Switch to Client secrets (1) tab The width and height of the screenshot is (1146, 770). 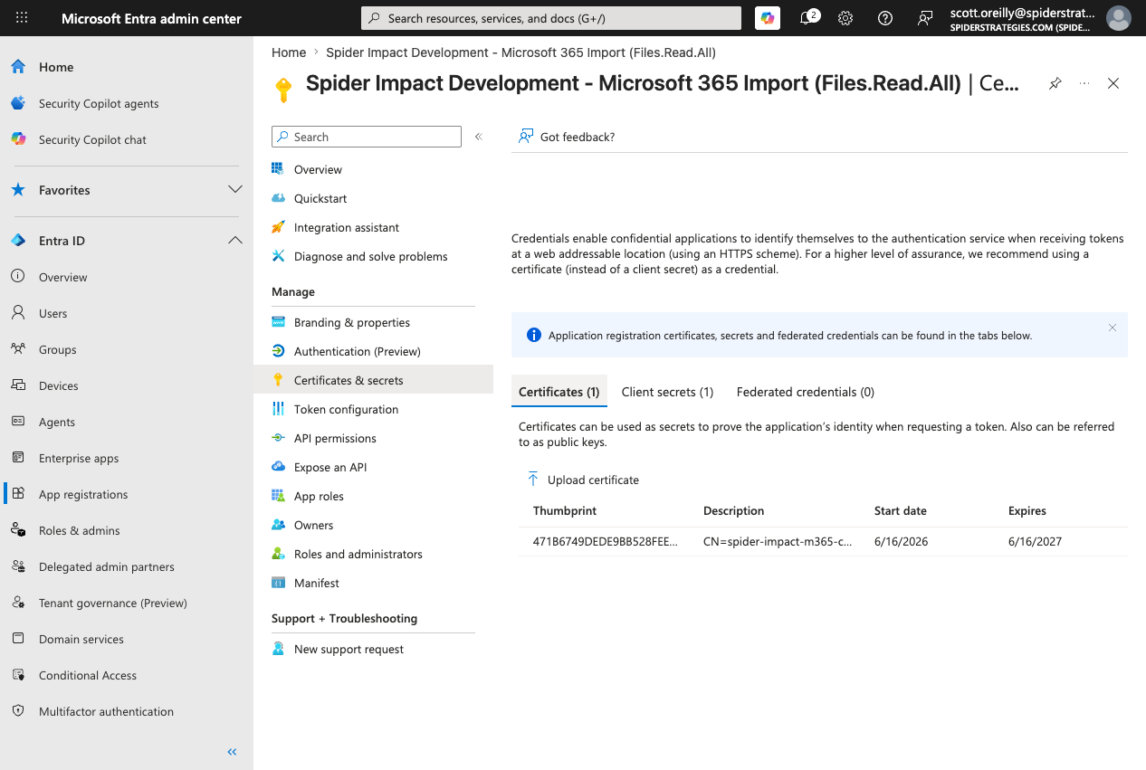tap(667, 392)
